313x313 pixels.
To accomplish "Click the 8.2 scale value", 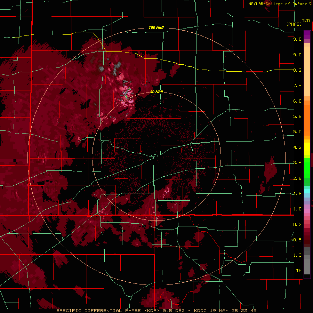I will click(x=297, y=70).
